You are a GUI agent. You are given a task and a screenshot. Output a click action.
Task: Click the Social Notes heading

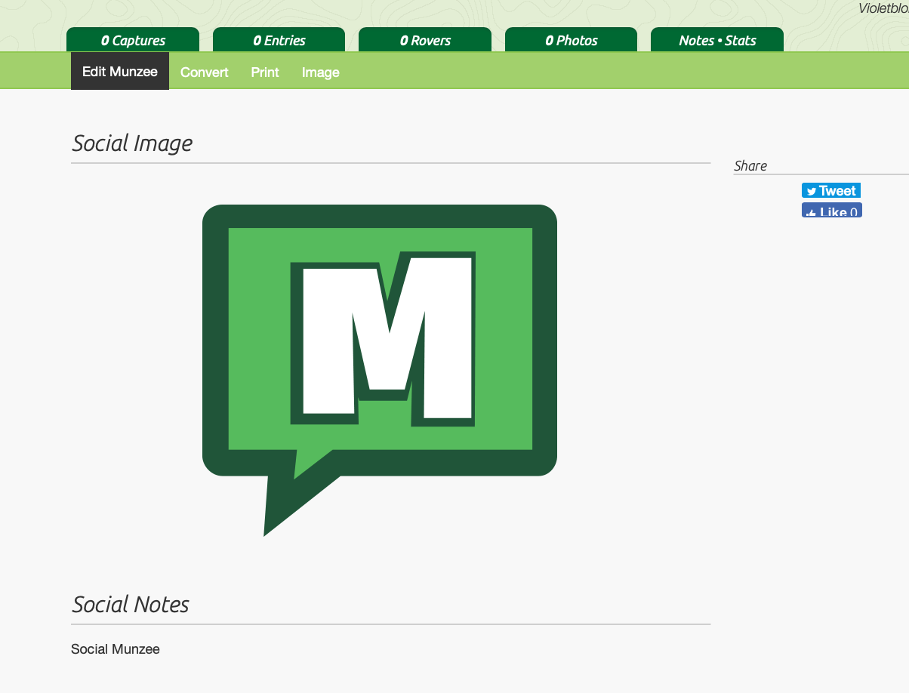pyautogui.click(x=131, y=604)
